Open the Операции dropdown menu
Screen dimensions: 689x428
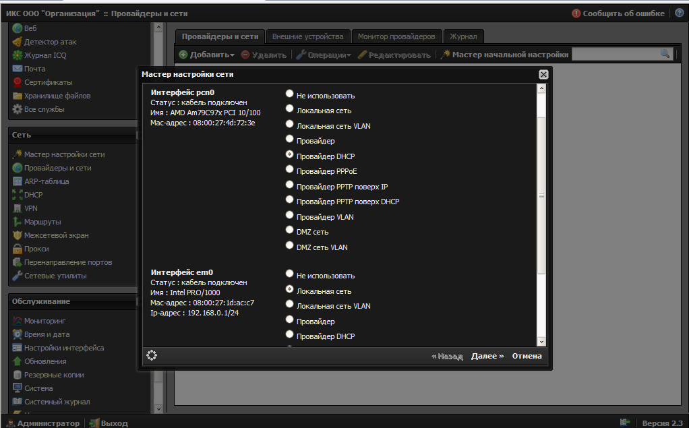(x=324, y=55)
